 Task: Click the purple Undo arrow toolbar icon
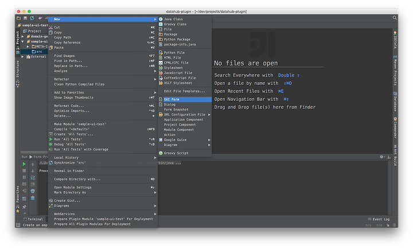40,18
